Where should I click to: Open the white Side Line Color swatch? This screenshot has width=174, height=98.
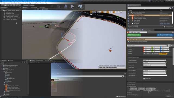[155, 75]
